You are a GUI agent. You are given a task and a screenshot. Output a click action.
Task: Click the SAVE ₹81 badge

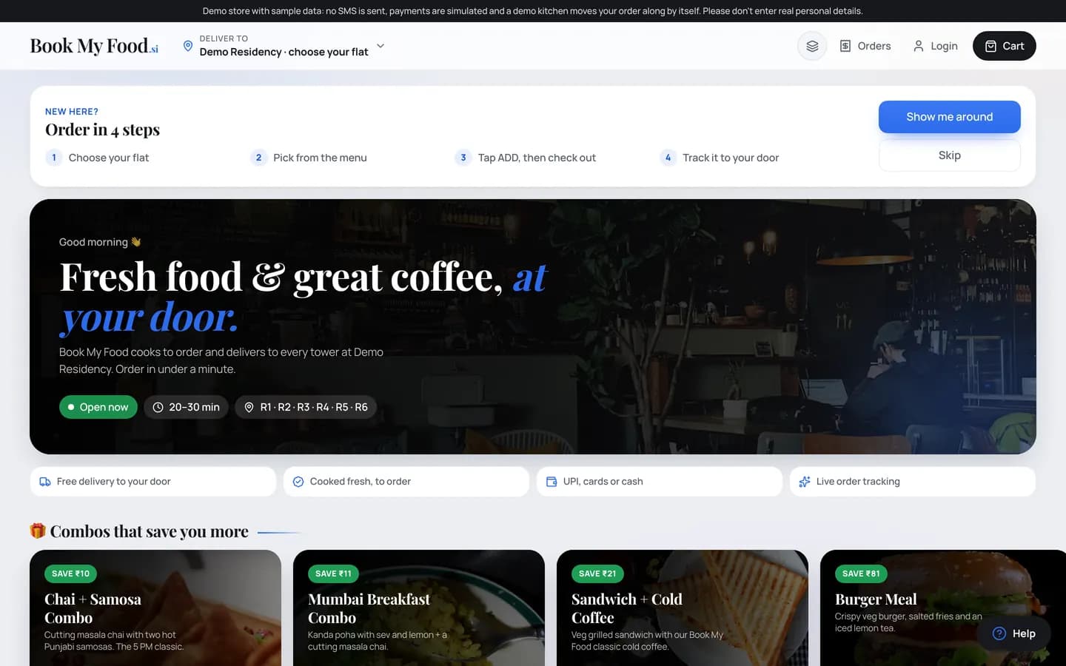coord(861,573)
